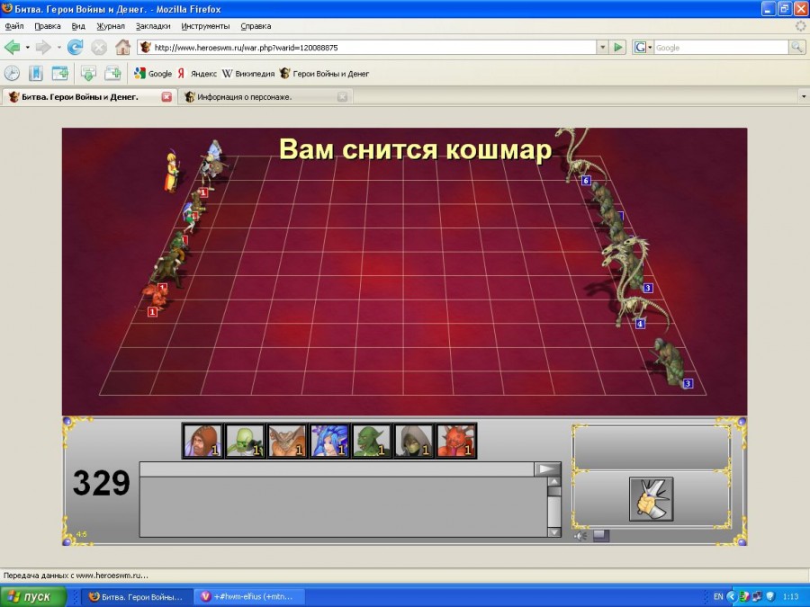Click the address bar URL field
The height and width of the screenshot is (607, 810).
(368, 48)
